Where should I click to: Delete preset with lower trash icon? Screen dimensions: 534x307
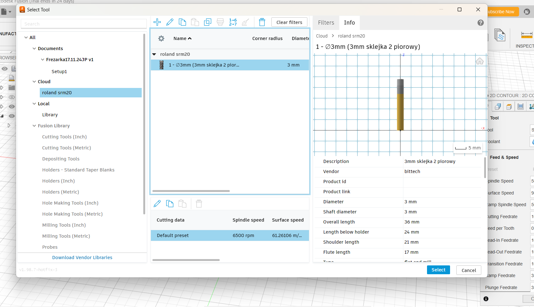click(199, 204)
